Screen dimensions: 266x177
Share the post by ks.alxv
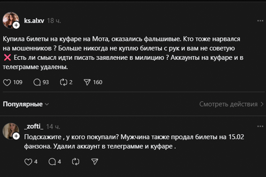pyautogui.click(x=87, y=82)
